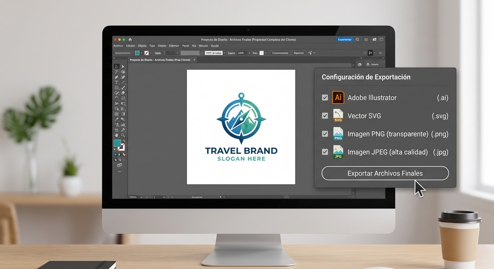This screenshot has width=494, height=269.
Task: Expand the toolbar with double-arrow toggle
Action: pyautogui.click(x=114, y=58)
